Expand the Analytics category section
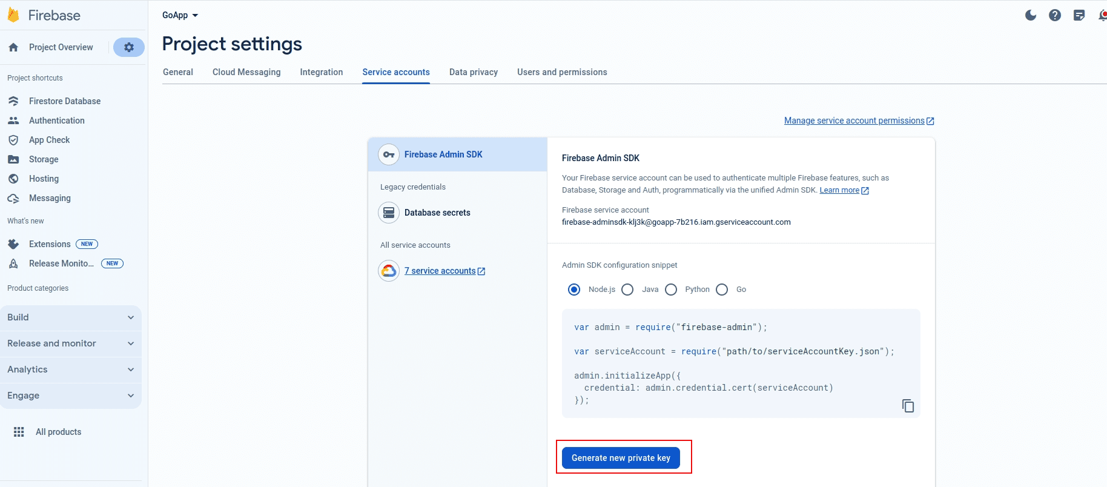The width and height of the screenshot is (1107, 487). coord(70,369)
